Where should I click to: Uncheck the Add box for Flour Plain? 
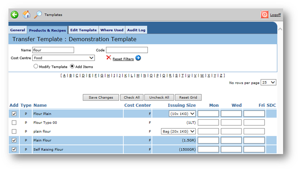[x=14, y=114]
